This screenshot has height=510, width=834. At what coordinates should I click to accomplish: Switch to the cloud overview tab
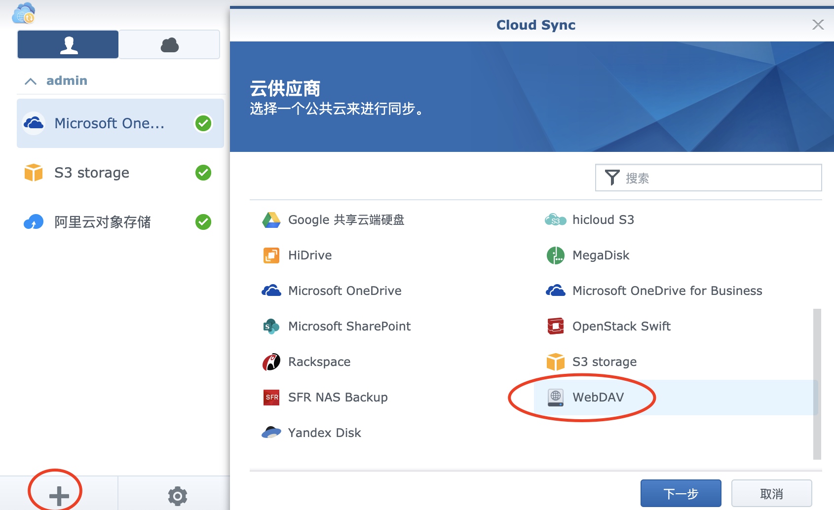tap(169, 44)
